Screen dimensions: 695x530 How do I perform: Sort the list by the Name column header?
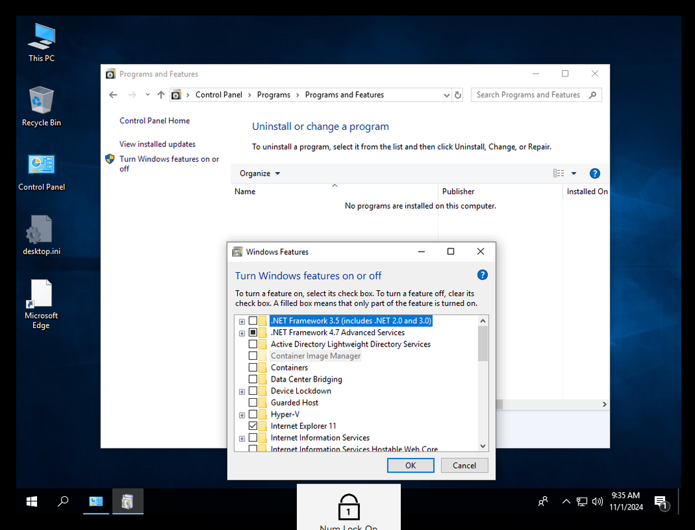click(334, 191)
